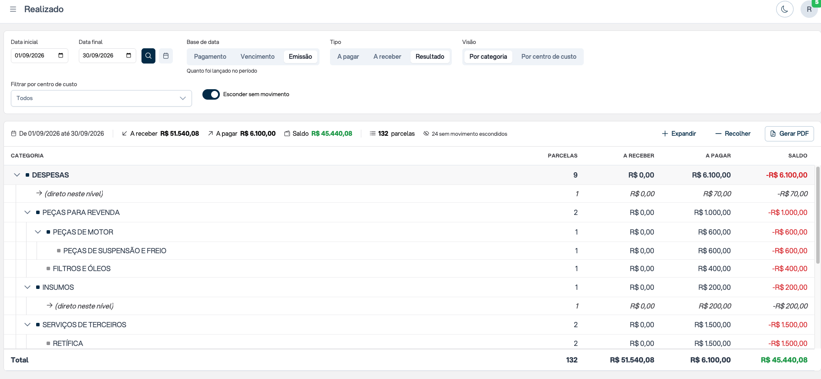Switch Tipo to A receber
The image size is (821, 379).
pyautogui.click(x=387, y=57)
